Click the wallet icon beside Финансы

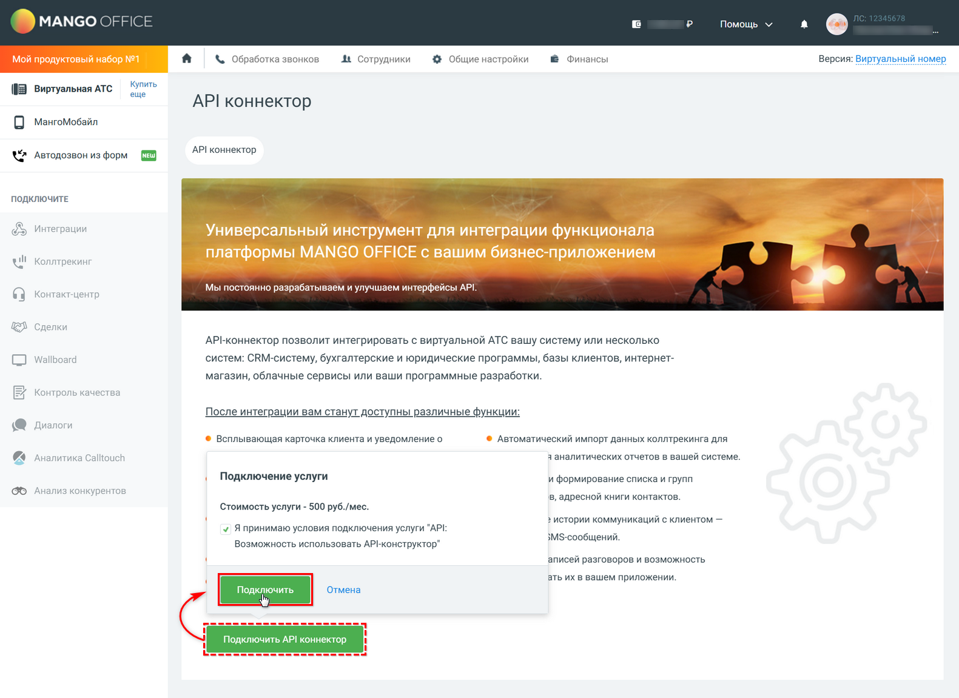click(x=554, y=59)
